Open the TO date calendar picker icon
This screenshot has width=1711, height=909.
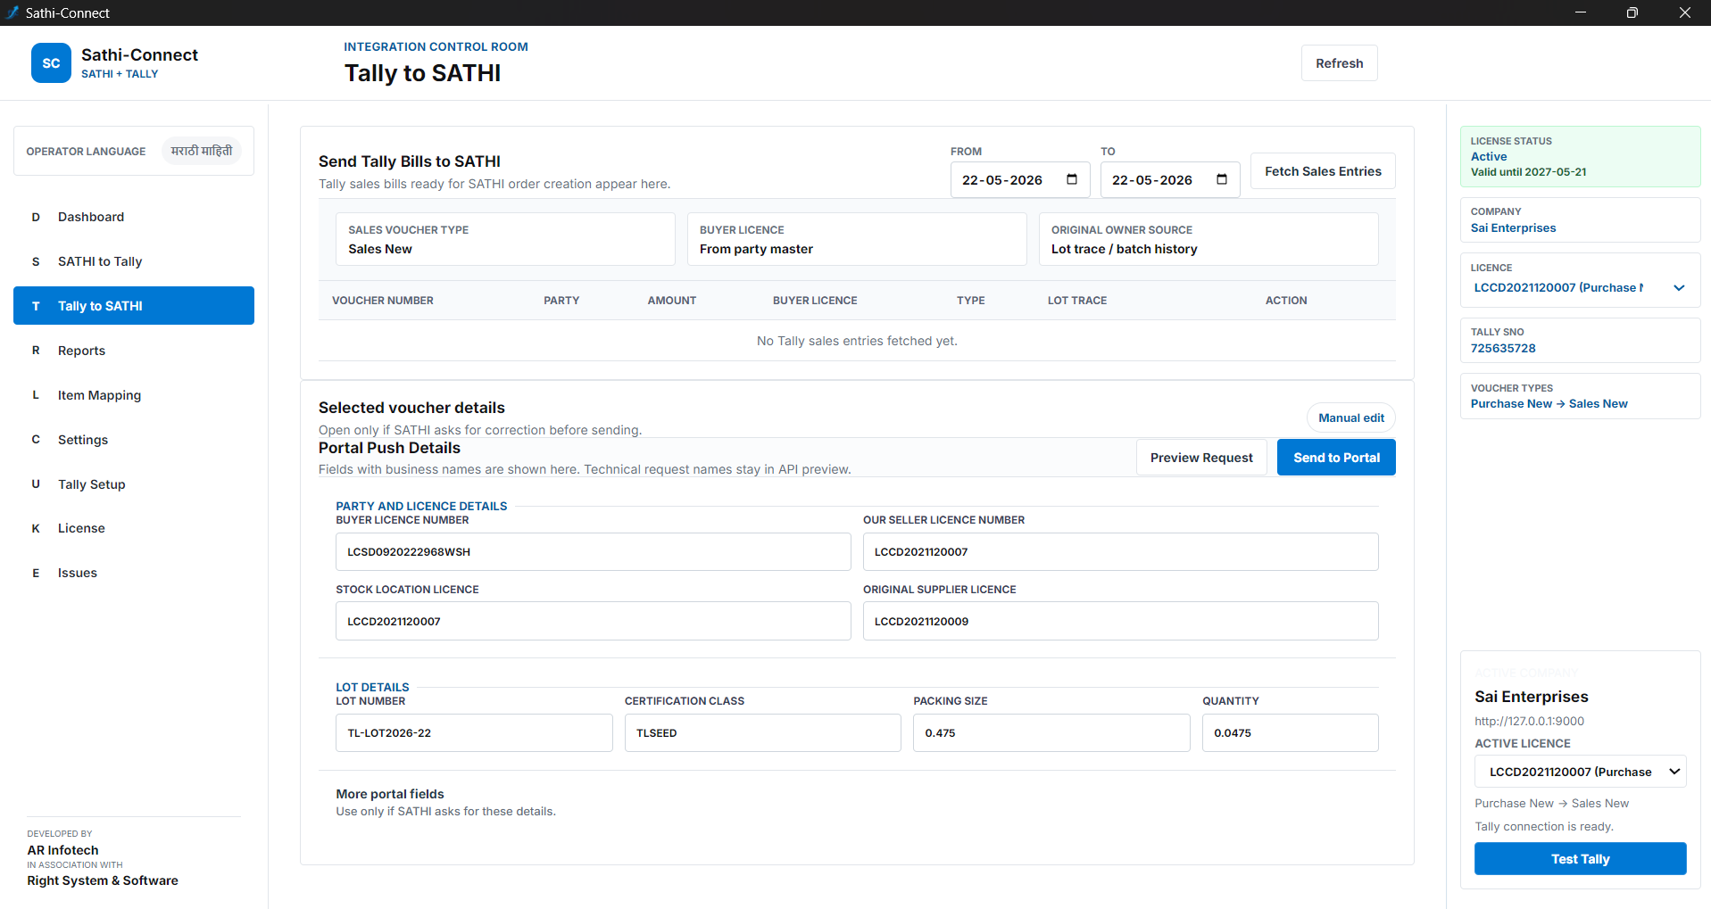coord(1222,179)
